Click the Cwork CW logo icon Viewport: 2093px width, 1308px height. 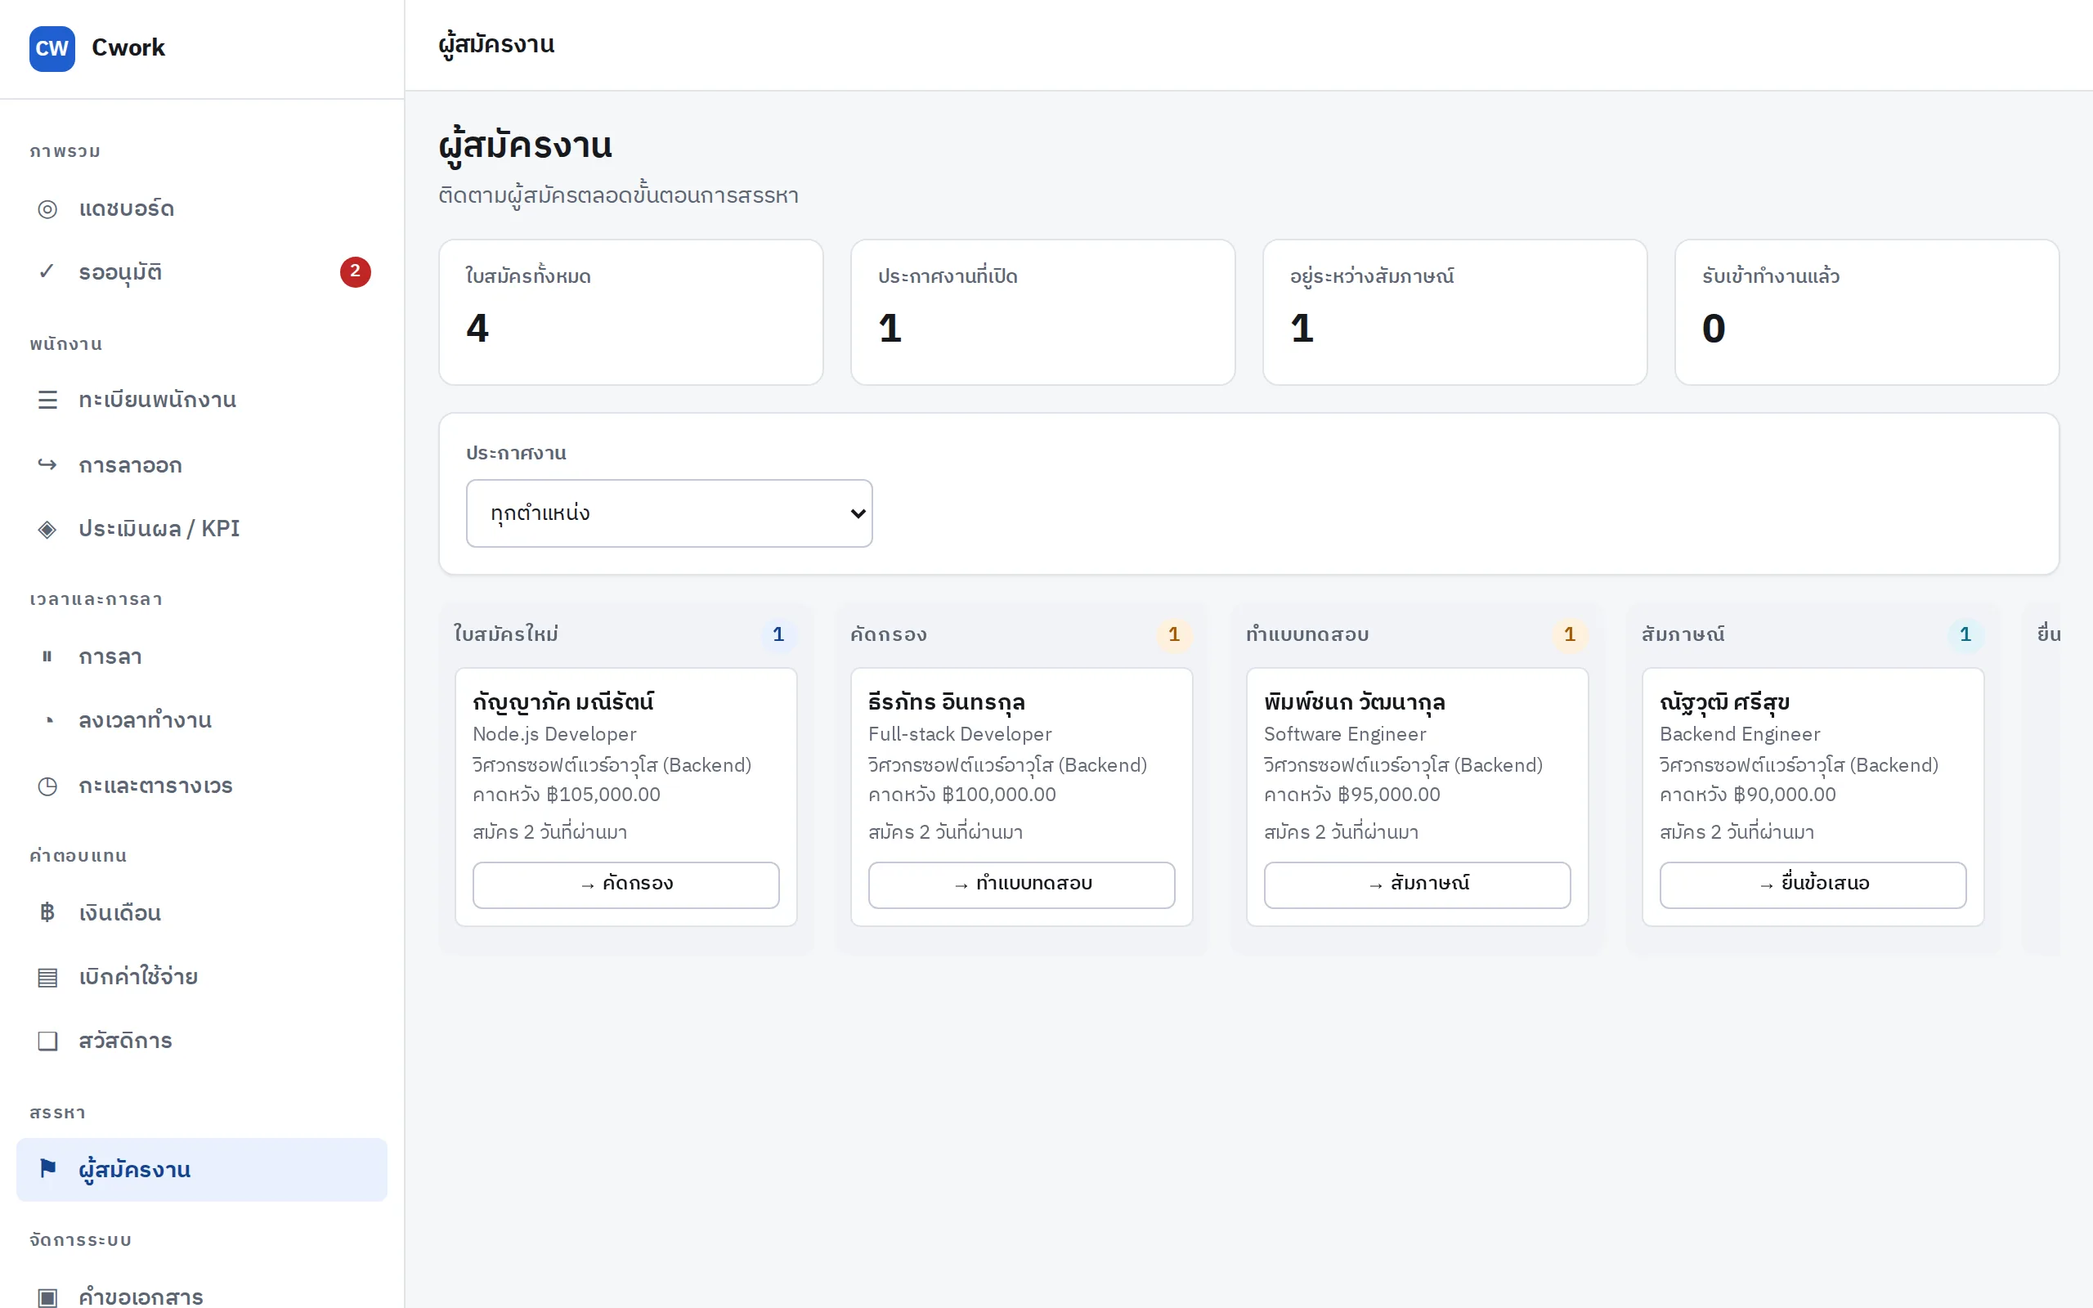click(x=52, y=48)
